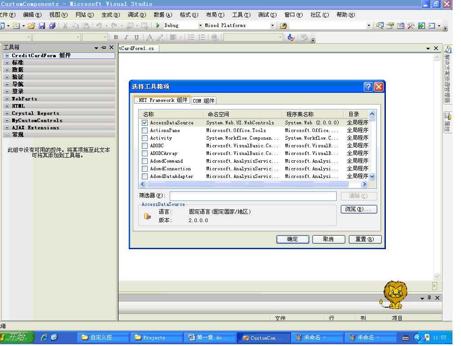Open Object Browser toolbar icon
This screenshot has height=346, width=461.
tap(400, 26)
